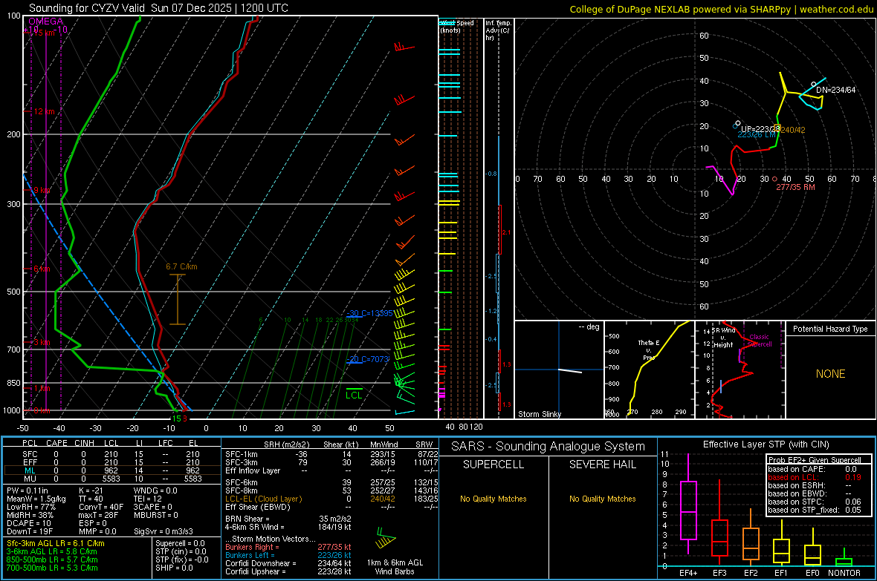Click the 'SHIP = 0.0' value
877x581 pixels.
174,568
